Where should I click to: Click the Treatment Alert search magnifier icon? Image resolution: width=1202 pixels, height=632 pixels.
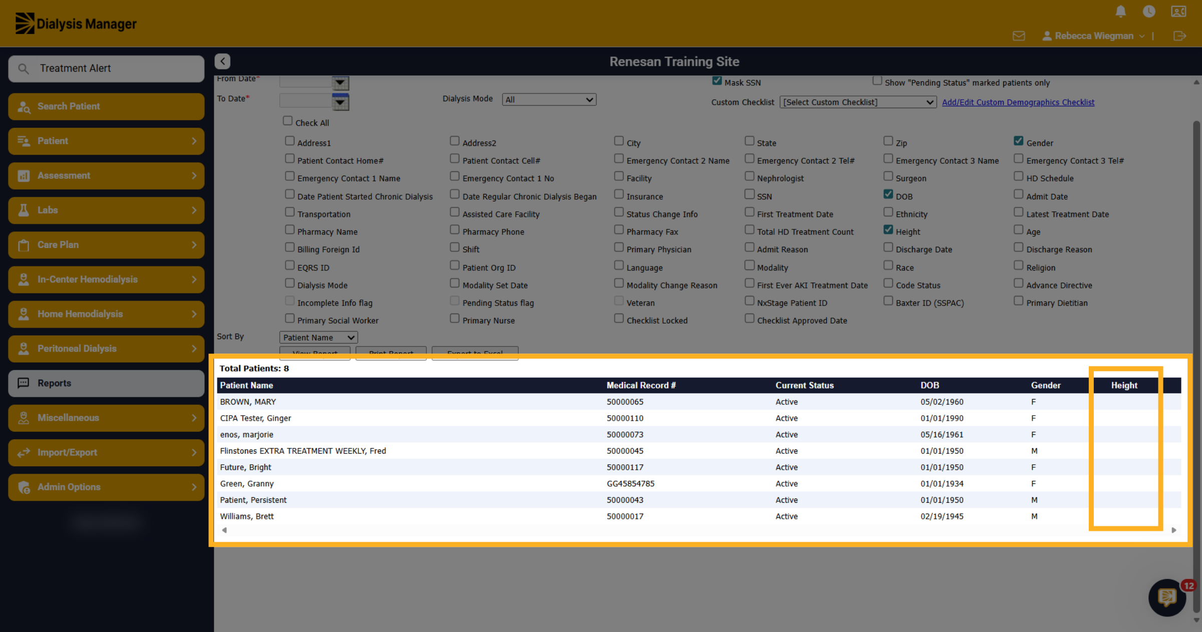click(24, 69)
